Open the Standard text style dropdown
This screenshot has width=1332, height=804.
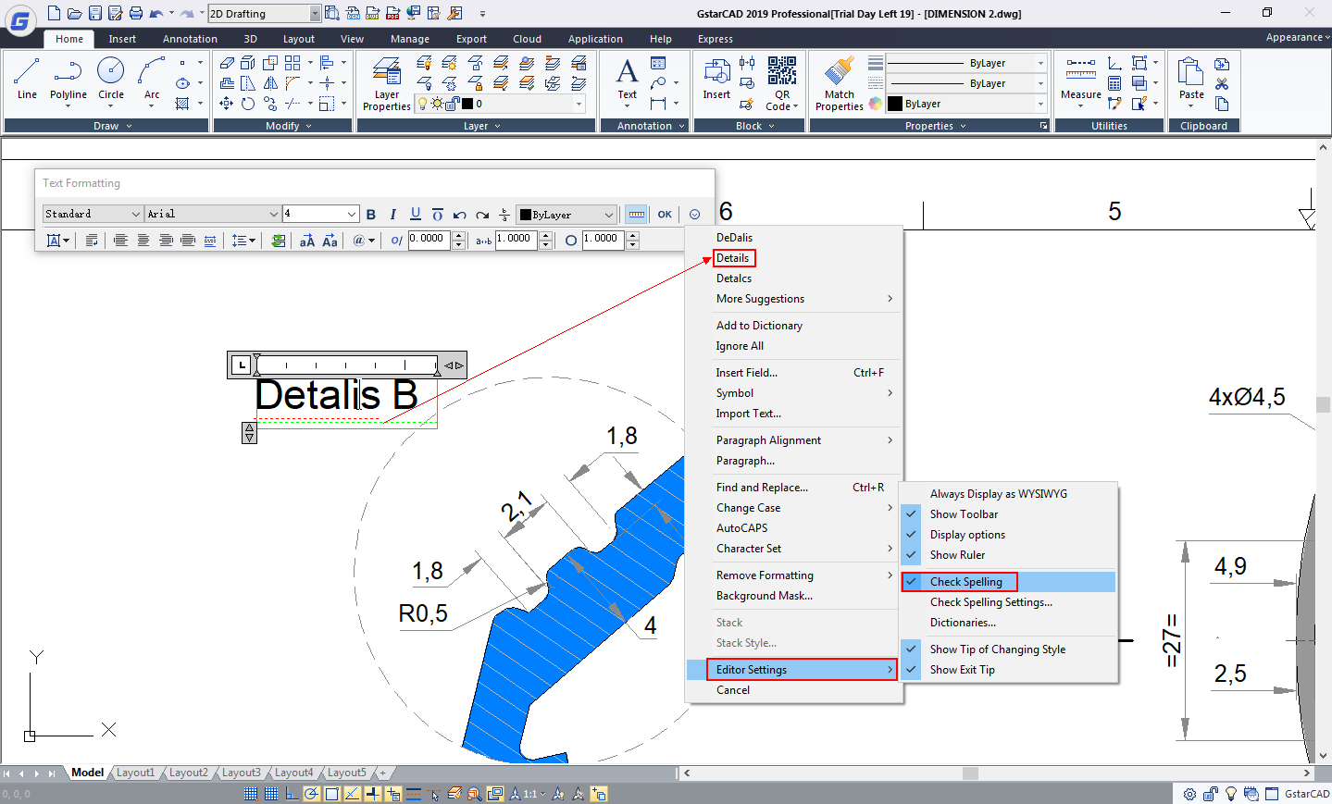tap(93, 214)
